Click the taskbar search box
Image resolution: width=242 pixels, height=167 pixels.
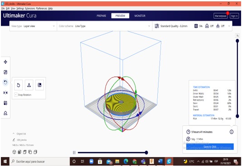[x=40, y=161]
